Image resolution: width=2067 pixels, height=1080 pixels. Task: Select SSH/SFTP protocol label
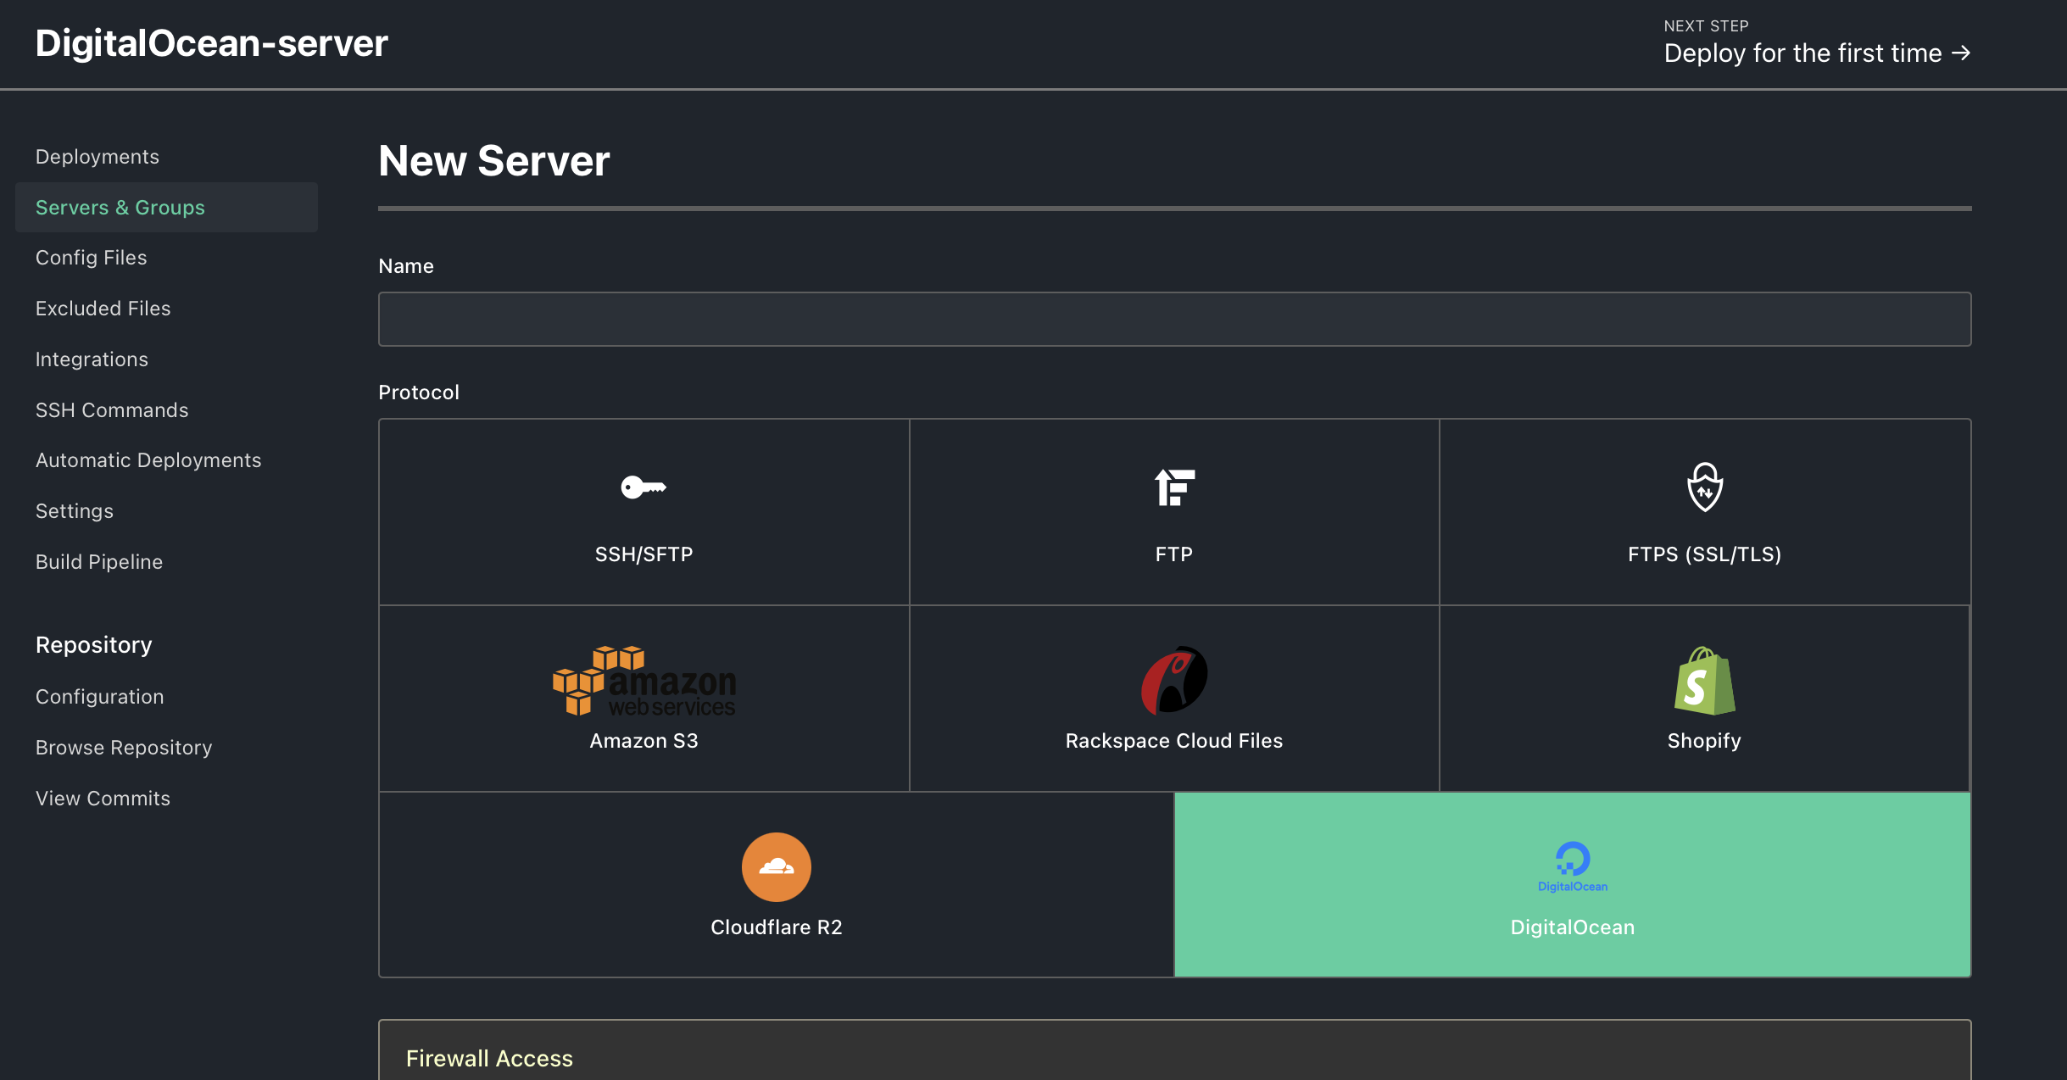(643, 554)
